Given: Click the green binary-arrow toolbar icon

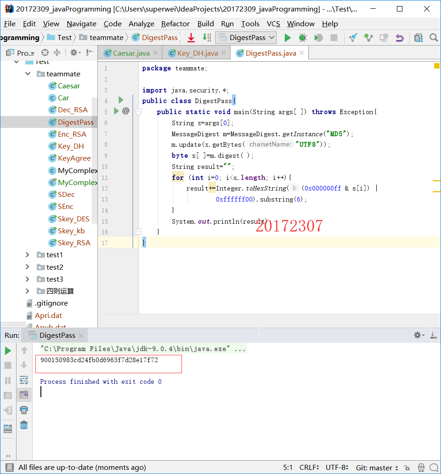Looking at the screenshot, I should point(207,38).
